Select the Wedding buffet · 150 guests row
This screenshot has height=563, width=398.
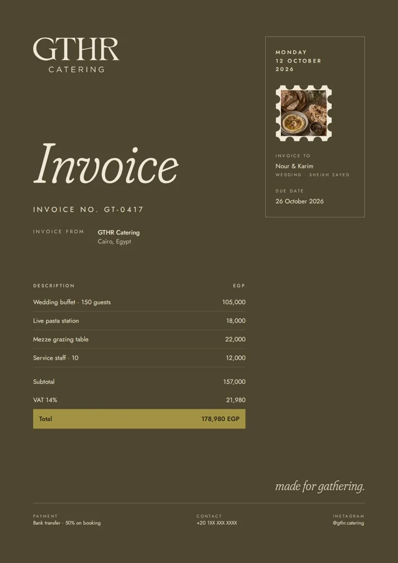point(139,302)
